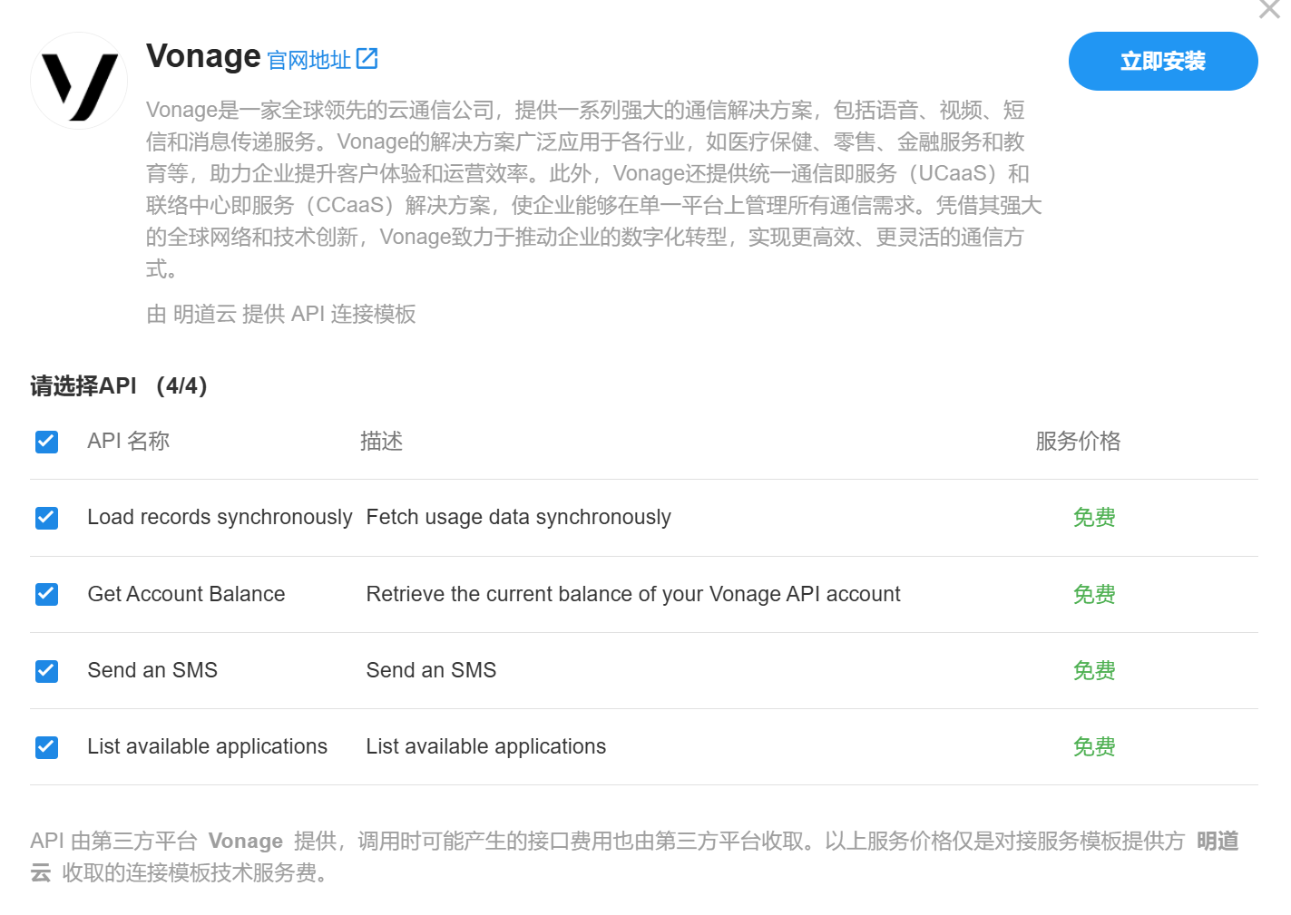The height and width of the screenshot is (915, 1291).
Task: Click 'List available applications' API name cell
Action: [x=207, y=746]
